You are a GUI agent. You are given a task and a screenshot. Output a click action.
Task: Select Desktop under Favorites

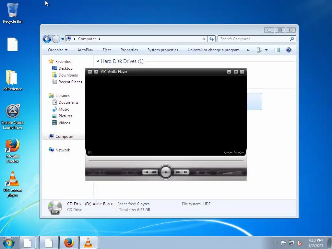(62, 68)
